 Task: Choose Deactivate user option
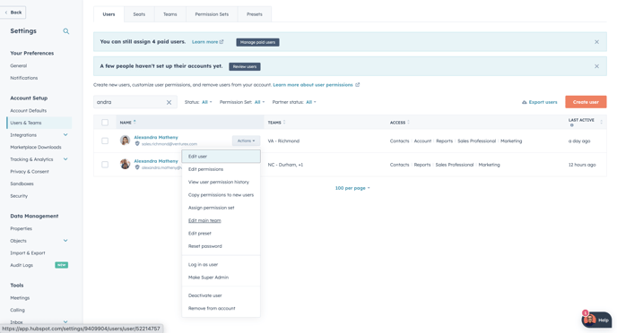point(222,295)
